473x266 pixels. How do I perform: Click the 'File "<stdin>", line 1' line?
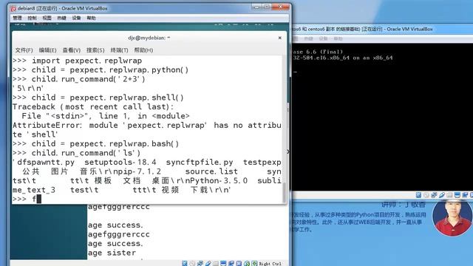[106, 116]
